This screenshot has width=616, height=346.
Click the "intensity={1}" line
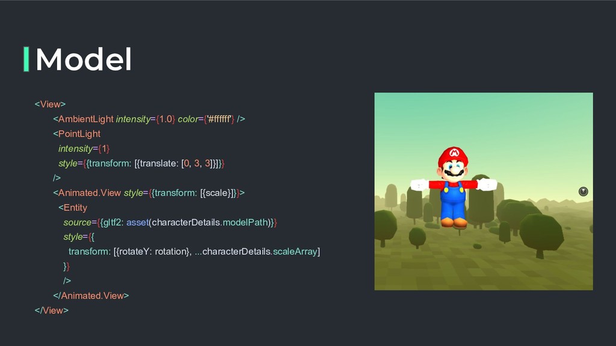click(x=84, y=149)
